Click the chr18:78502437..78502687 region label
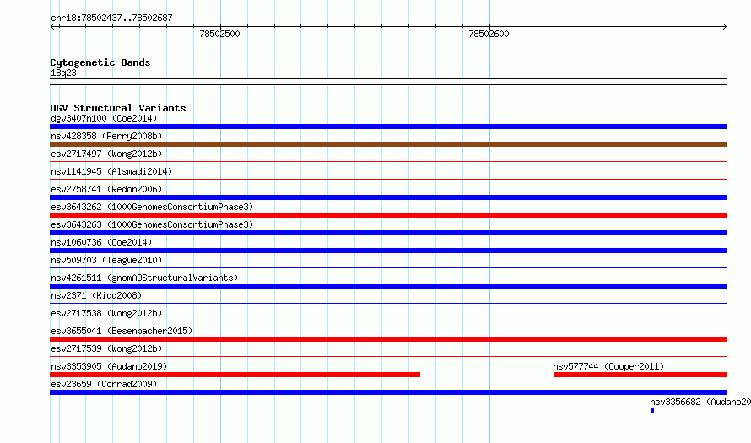The height and width of the screenshot is (443, 751). (x=111, y=18)
